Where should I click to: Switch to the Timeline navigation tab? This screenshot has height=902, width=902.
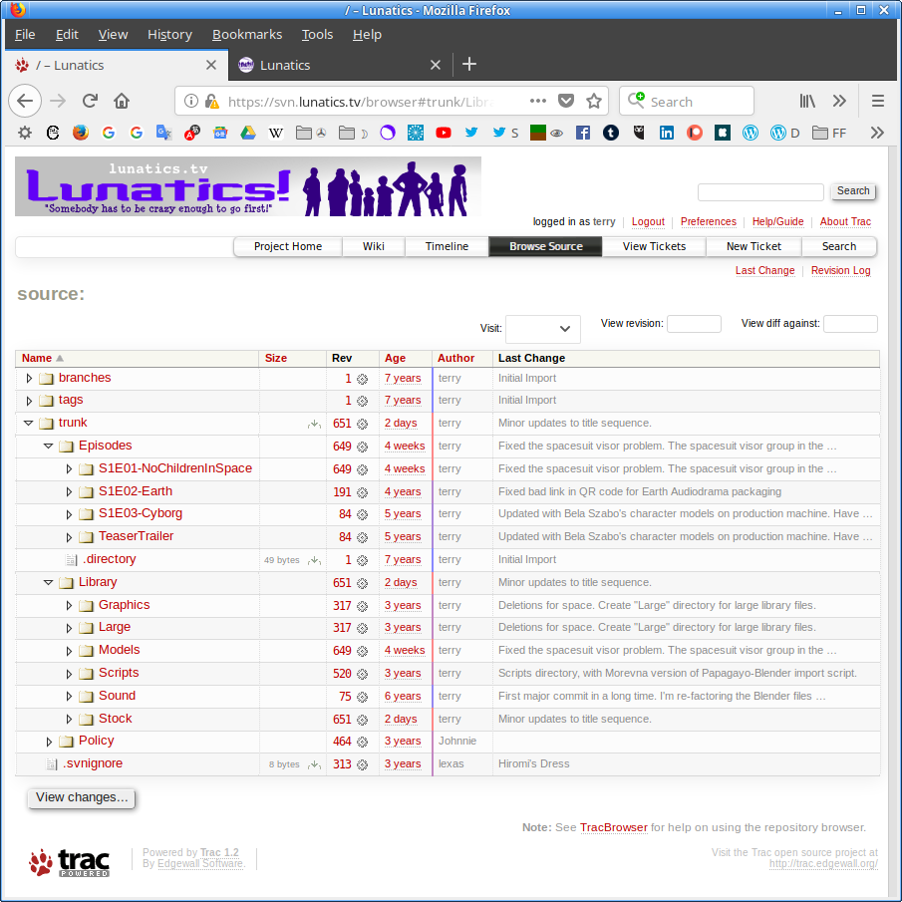point(447,246)
